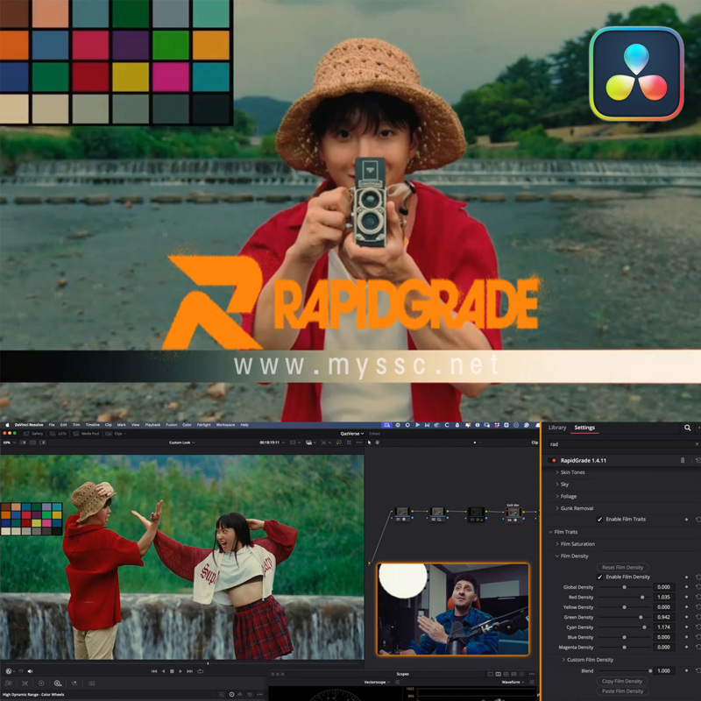Switch to the Library tab
Screen dimensions: 701x701
(557, 428)
